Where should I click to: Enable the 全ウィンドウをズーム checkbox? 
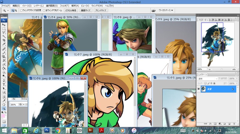[44, 10]
